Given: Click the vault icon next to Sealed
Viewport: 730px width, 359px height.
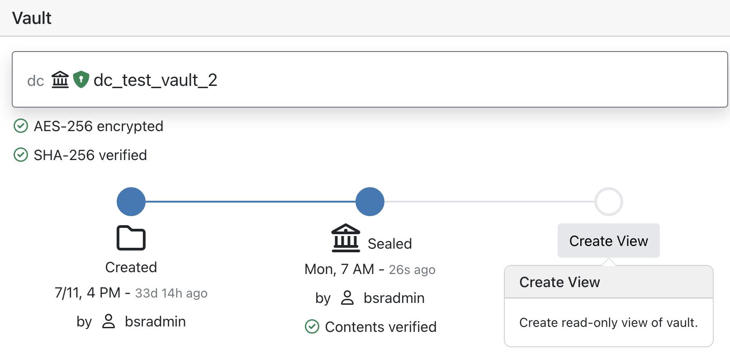Looking at the screenshot, I should pos(346,238).
